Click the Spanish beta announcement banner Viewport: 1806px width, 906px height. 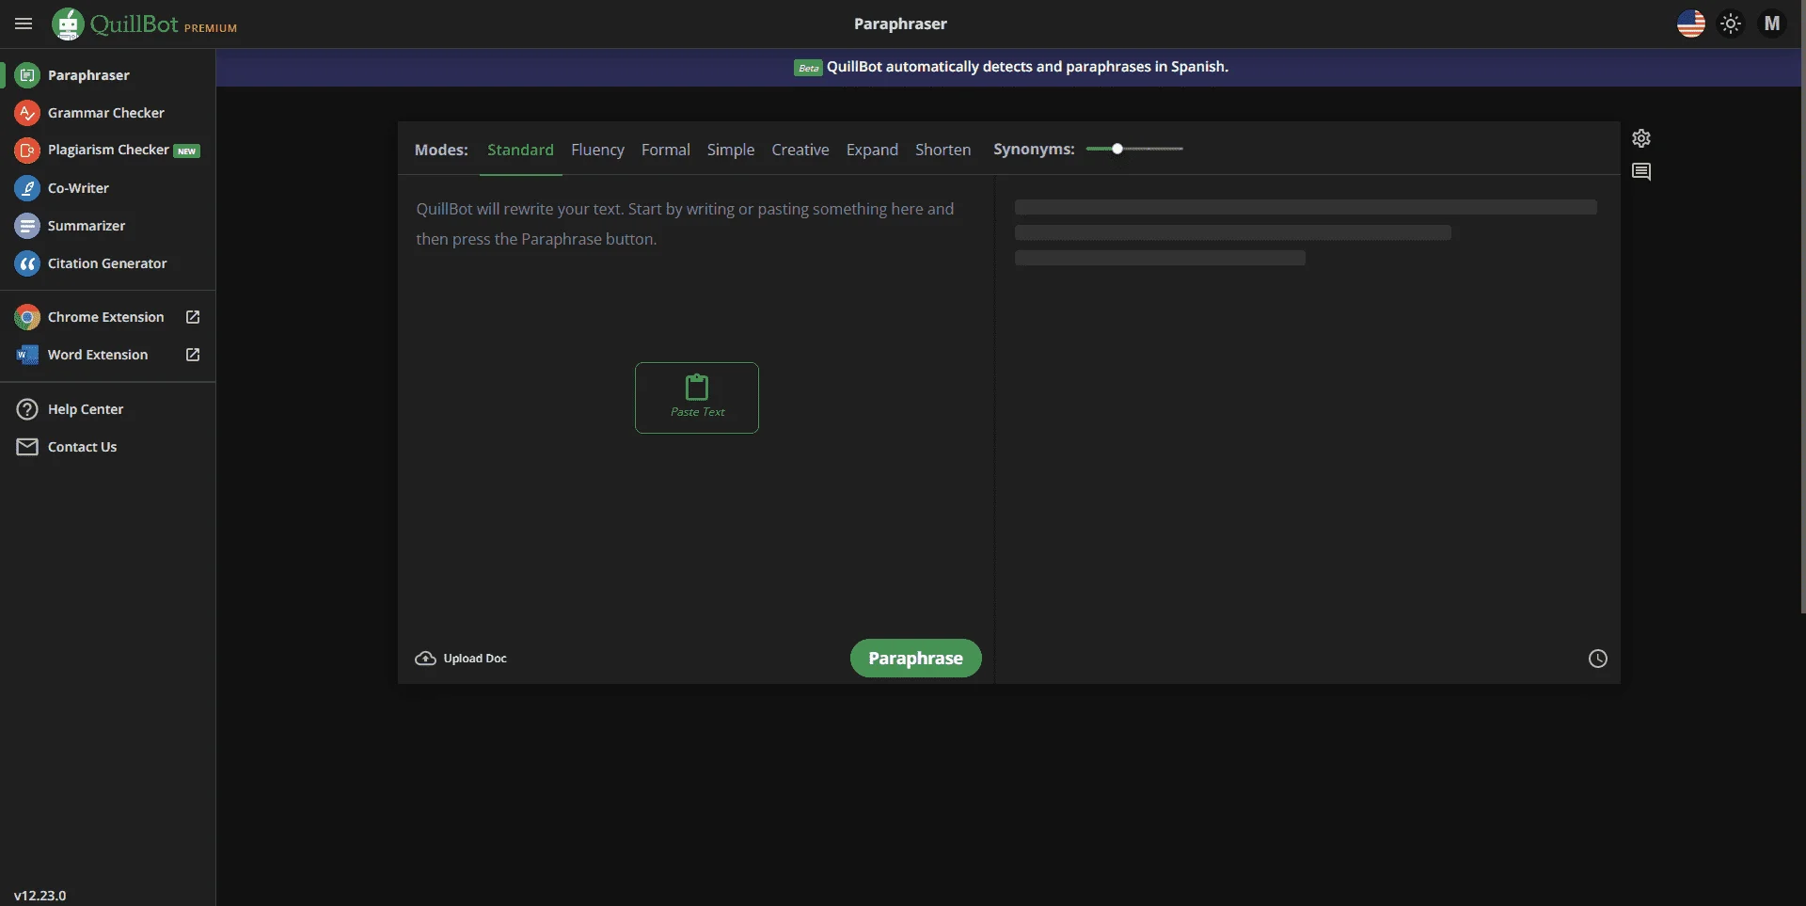(1010, 67)
